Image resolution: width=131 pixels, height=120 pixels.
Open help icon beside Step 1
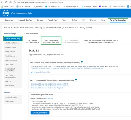pyautogui.click(x=82, y=61)
